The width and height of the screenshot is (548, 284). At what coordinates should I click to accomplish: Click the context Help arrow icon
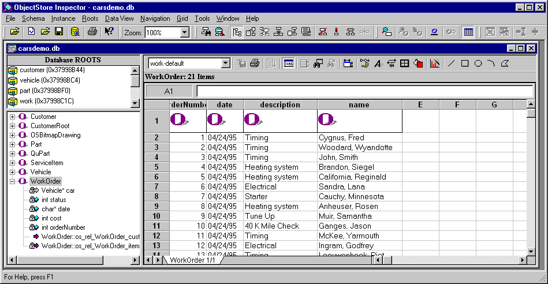click(109, 32)
